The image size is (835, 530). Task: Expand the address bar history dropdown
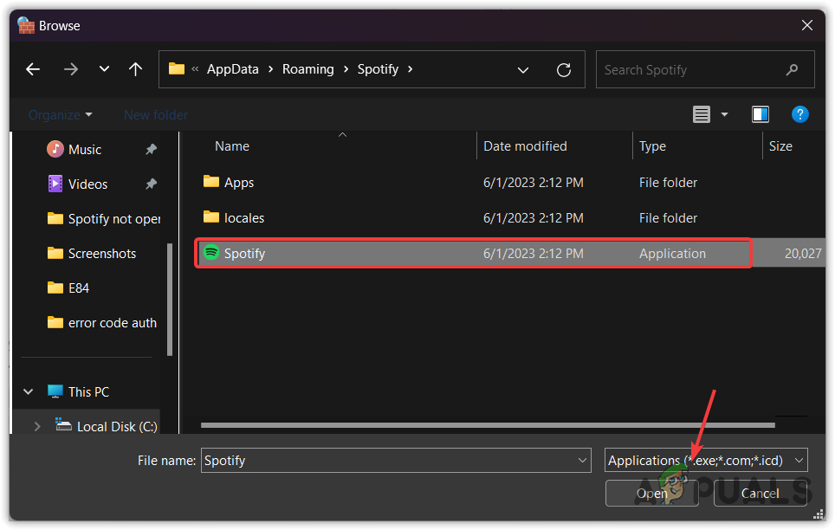[523, 70]
